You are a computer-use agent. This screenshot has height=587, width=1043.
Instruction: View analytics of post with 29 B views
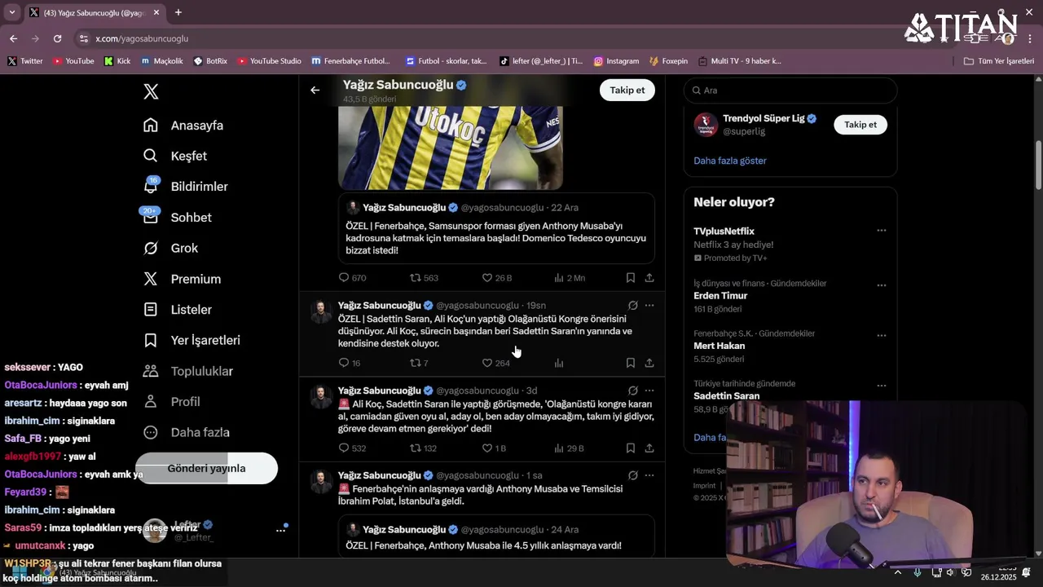[569, 448]
